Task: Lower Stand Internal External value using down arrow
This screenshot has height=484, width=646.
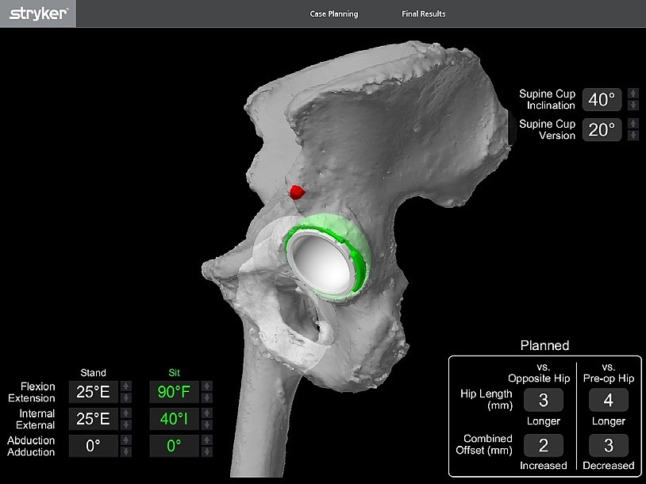Action: [x=125, y=424]
